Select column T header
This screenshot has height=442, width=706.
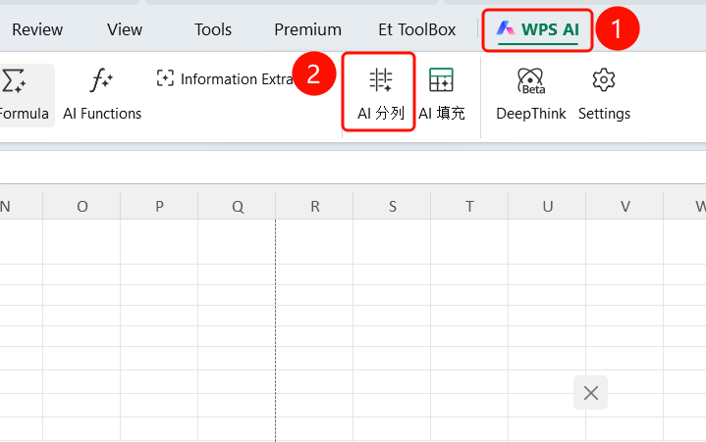pyautogui.click(x=469, y=206)
